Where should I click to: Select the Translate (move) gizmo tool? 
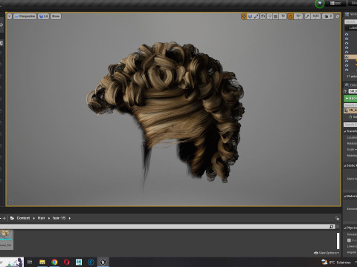tap(244, 16)
